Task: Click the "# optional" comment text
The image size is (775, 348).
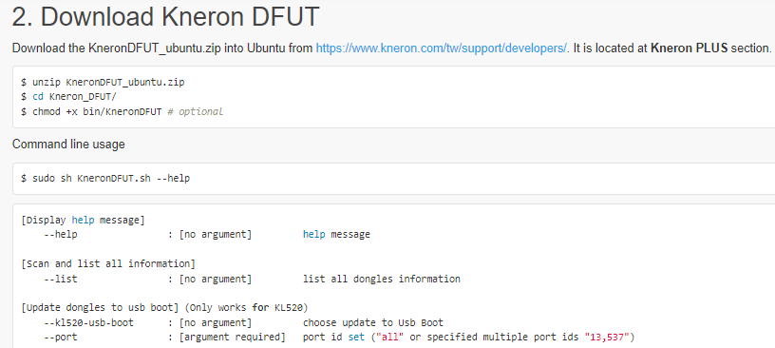Action: coord(196,111)
